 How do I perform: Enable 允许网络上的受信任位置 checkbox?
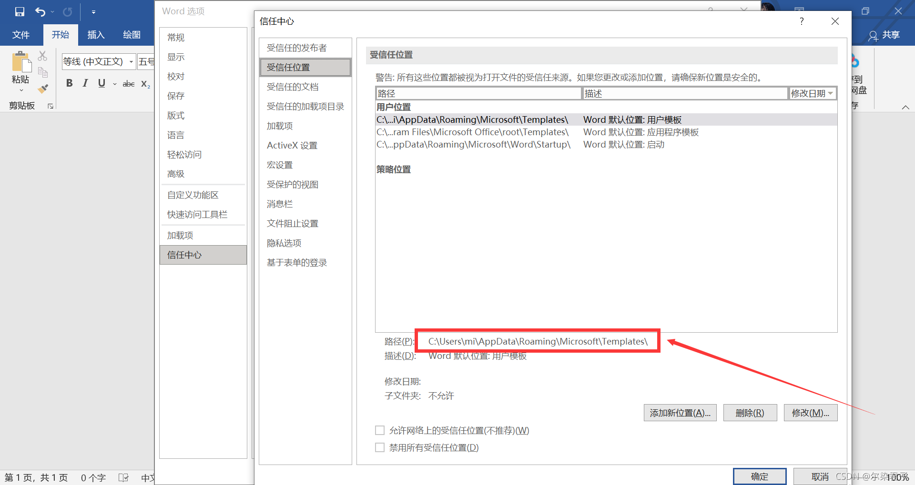click(380, 430)
